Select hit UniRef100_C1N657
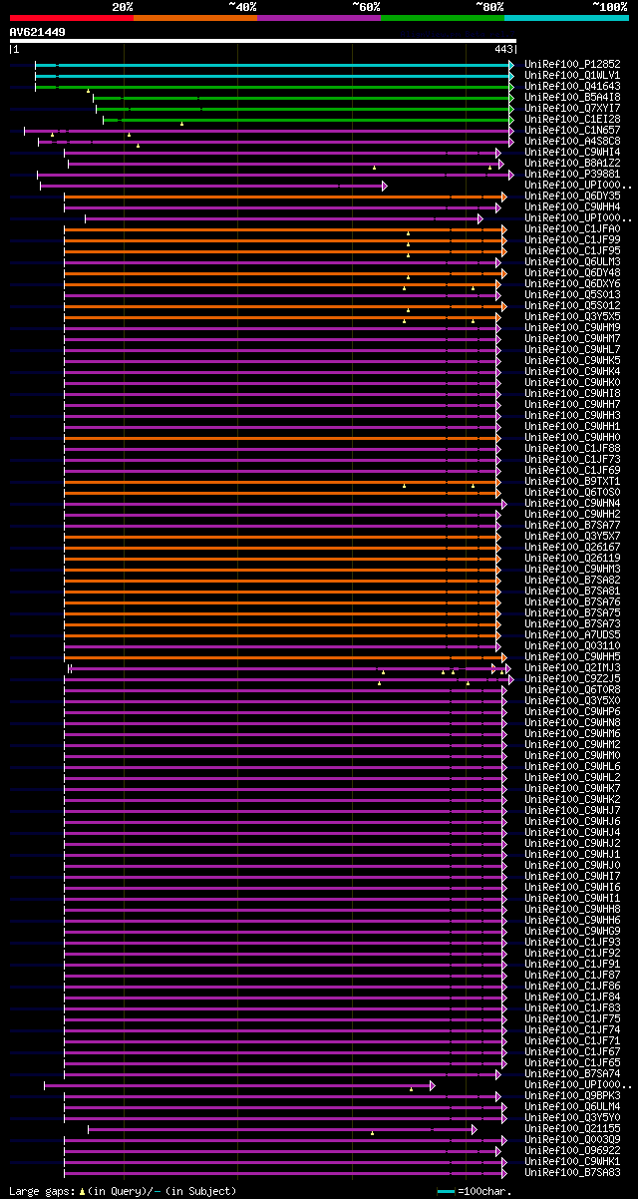 tap(573, 130)
